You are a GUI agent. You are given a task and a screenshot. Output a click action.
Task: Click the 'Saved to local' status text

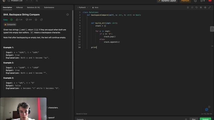(82, 114)
